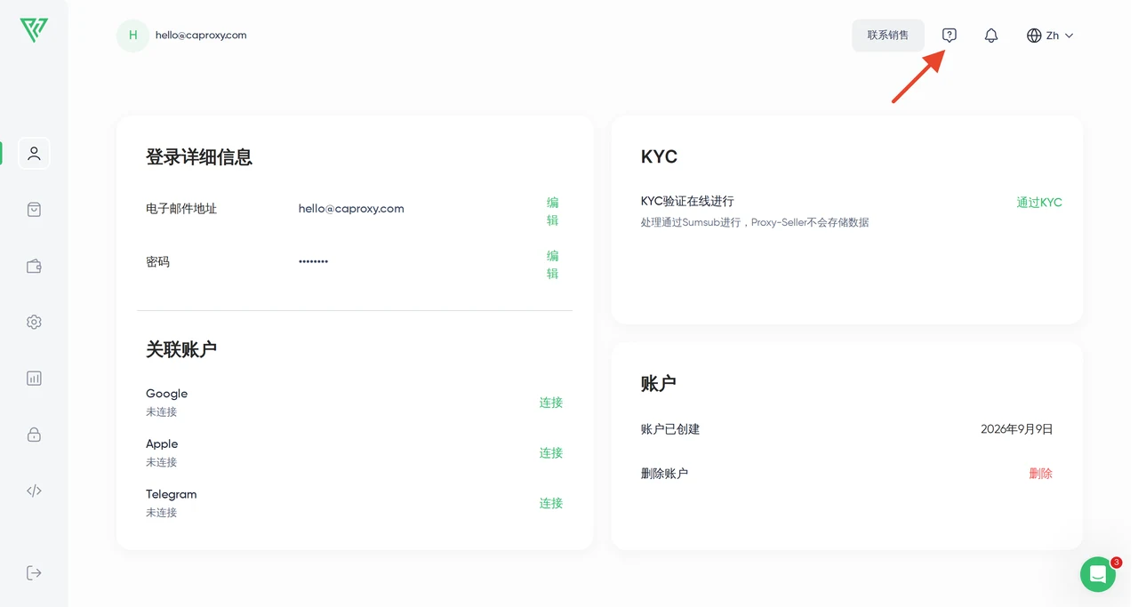Click the Sumsub processing description text
The image size is (1138, 607).
tap(755, 222)
